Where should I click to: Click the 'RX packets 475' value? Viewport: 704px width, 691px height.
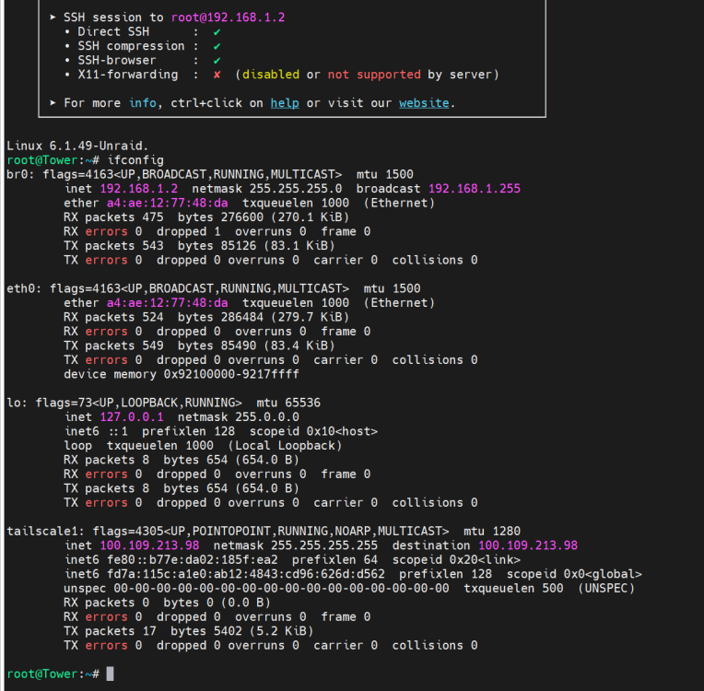click(x=113, y=217)
